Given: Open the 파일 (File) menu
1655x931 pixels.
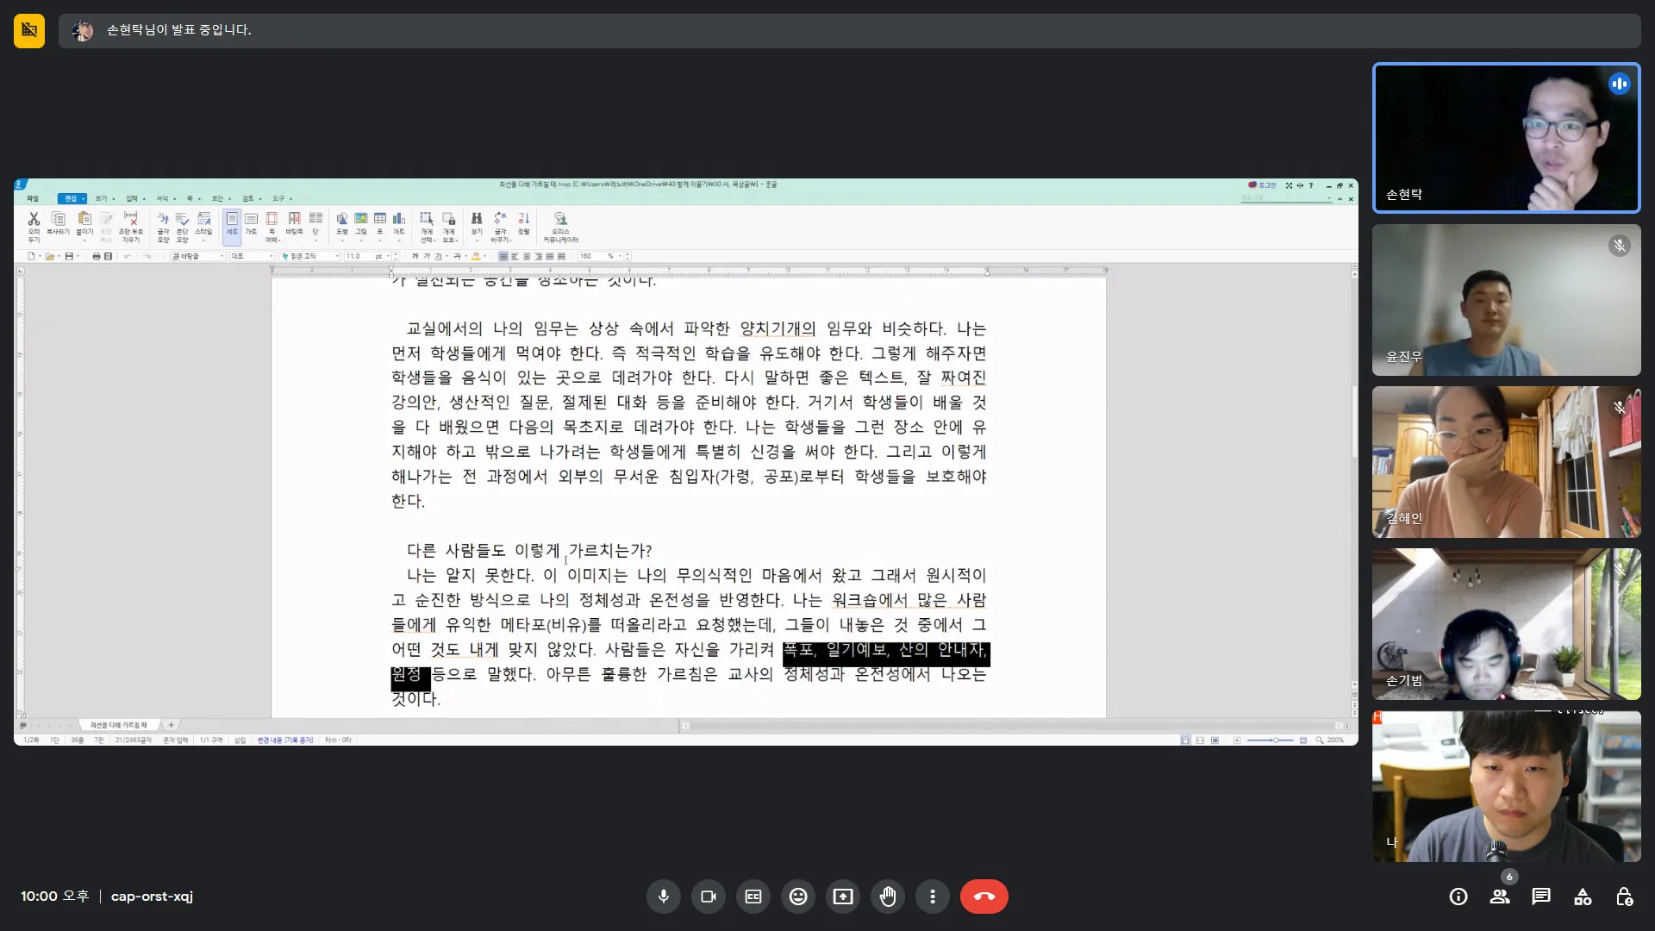Looking at the screenshot, I should coord(33,198).
